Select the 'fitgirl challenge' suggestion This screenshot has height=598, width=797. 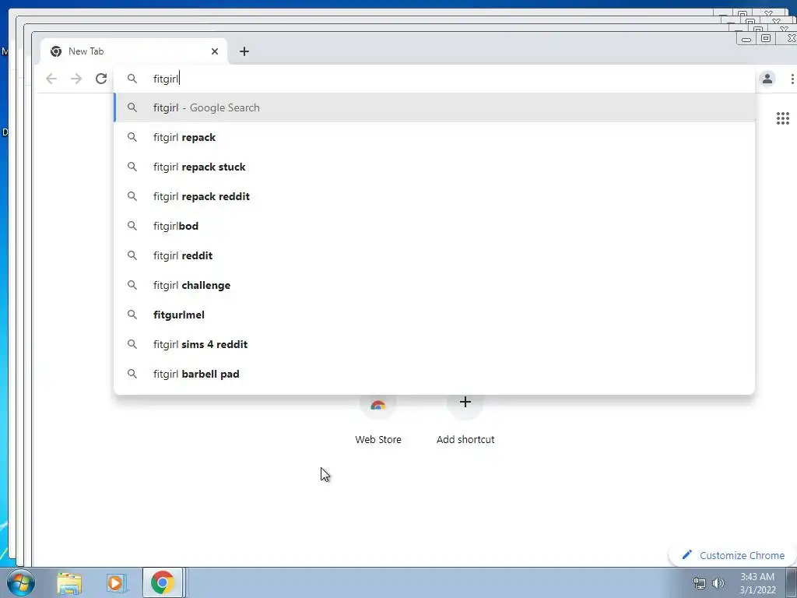434,285
